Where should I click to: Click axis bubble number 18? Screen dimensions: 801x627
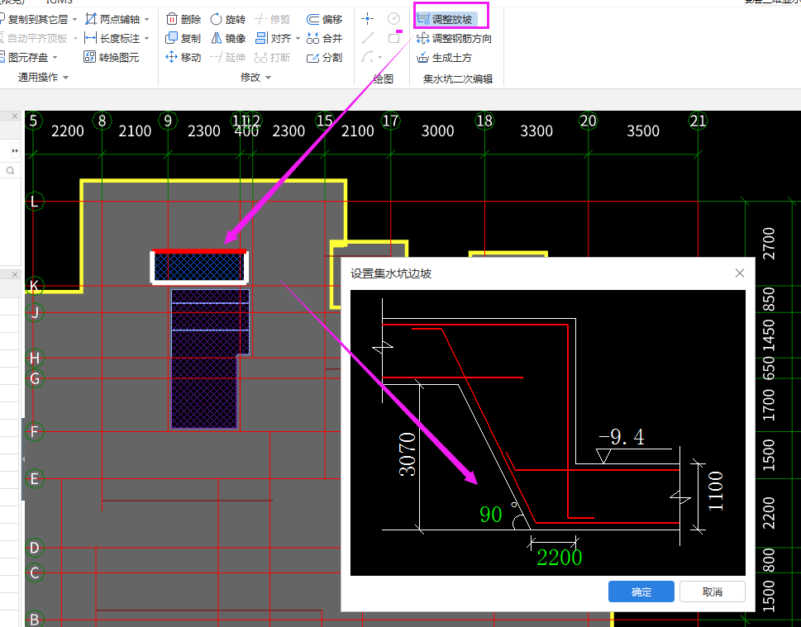pos(484,121)
